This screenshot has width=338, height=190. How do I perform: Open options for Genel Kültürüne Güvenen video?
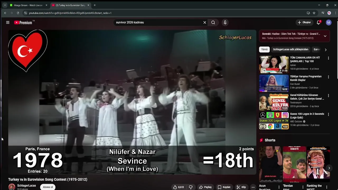pos(328,96)
